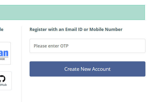Open the sign-up card with 'ICE' logo
Screen dimensions: 164x102
pyautogui.click(x=5, y=53)
